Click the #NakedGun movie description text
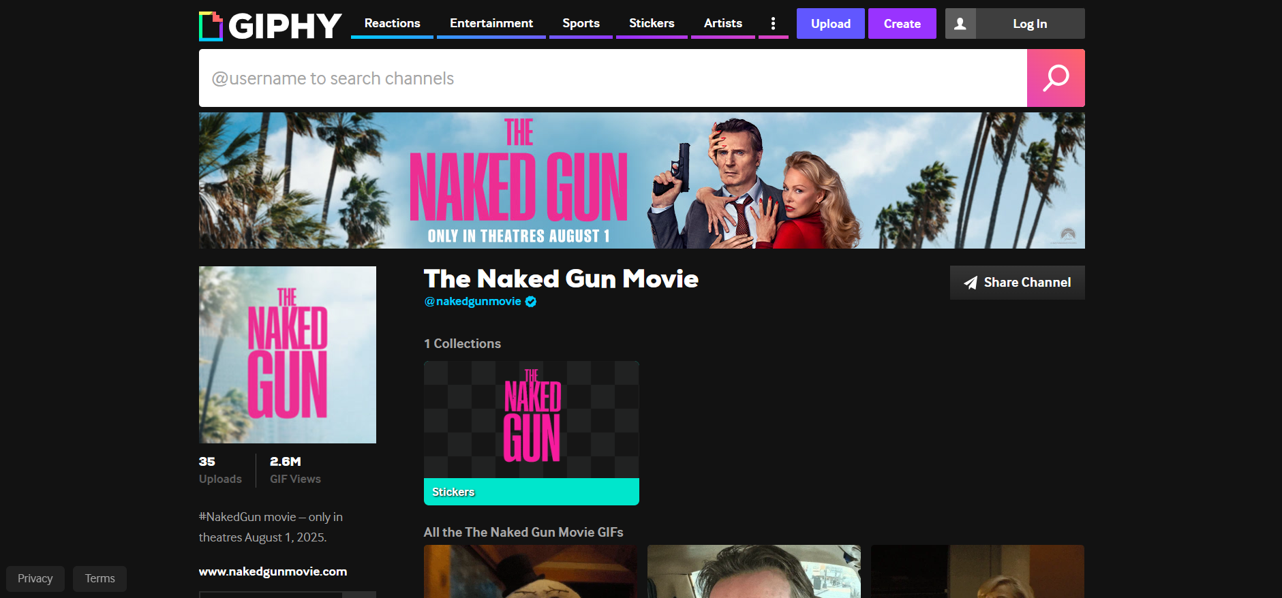Viewport: 1282px width, 598px height. click(271, 527)
